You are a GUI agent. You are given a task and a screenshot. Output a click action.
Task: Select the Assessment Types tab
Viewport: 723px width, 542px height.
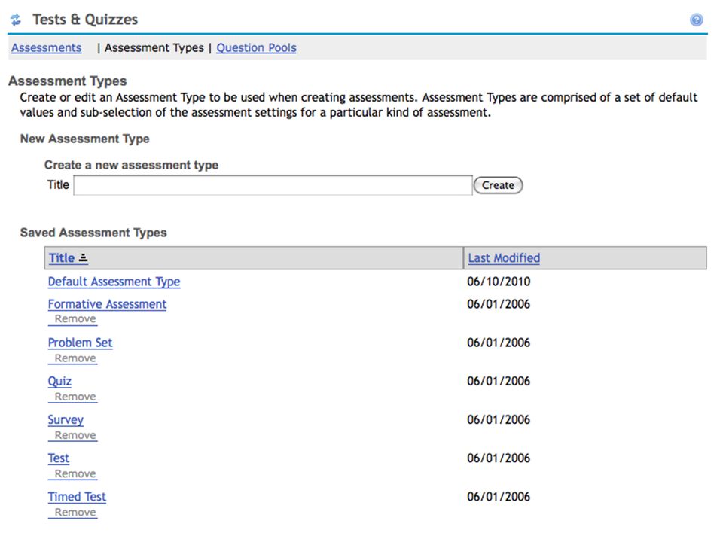click(x=154, y=48)
